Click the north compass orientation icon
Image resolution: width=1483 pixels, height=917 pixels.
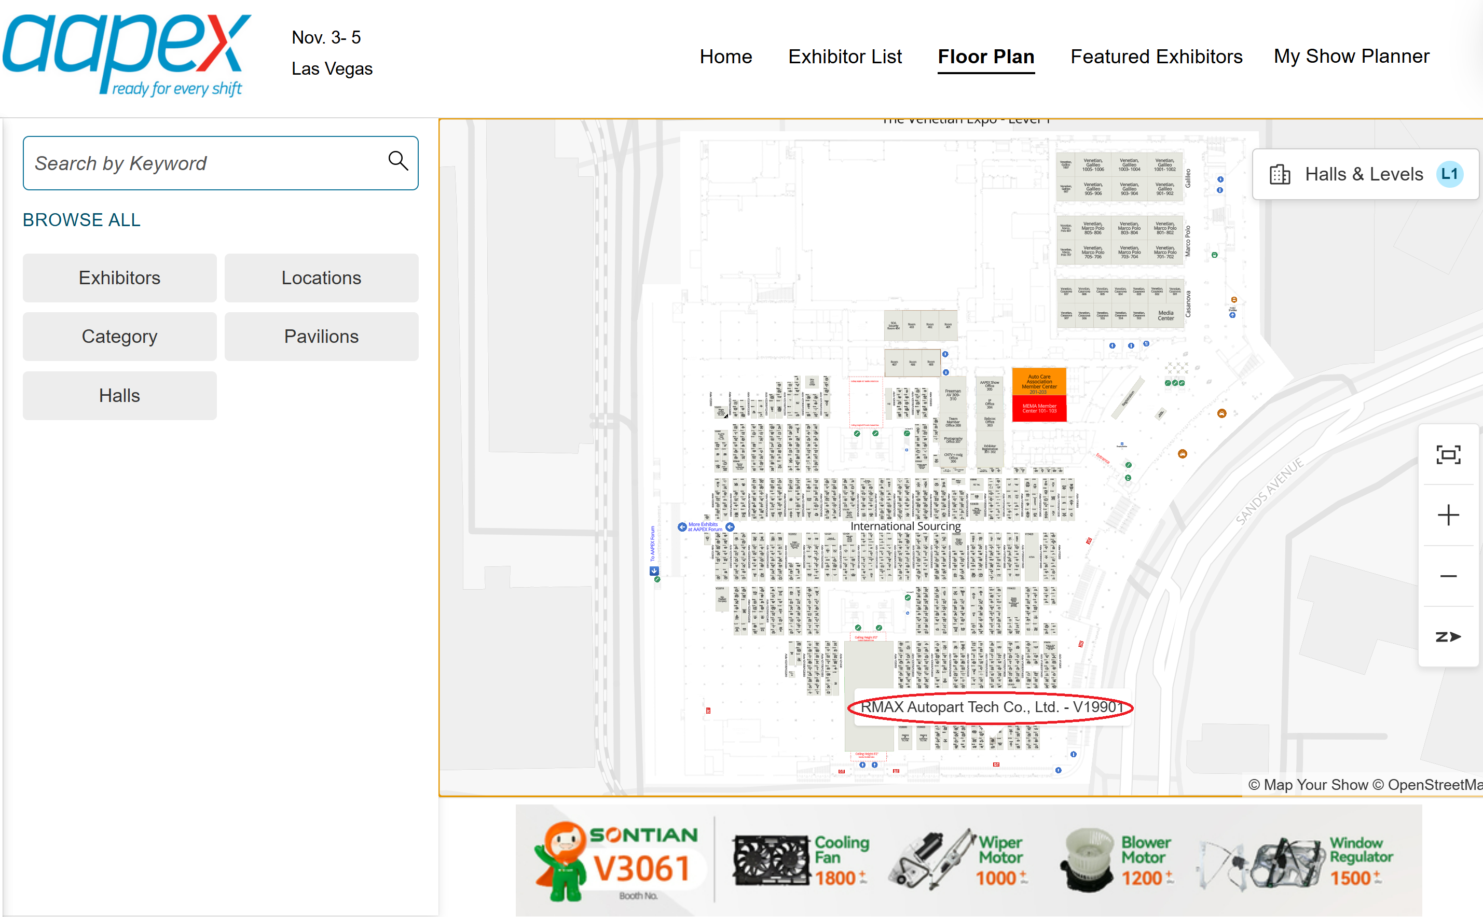click(x=1448, y=637)
